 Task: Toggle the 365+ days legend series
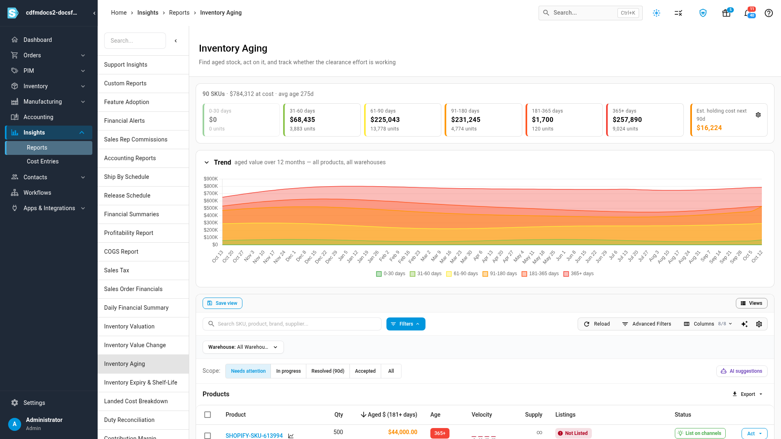578,274
